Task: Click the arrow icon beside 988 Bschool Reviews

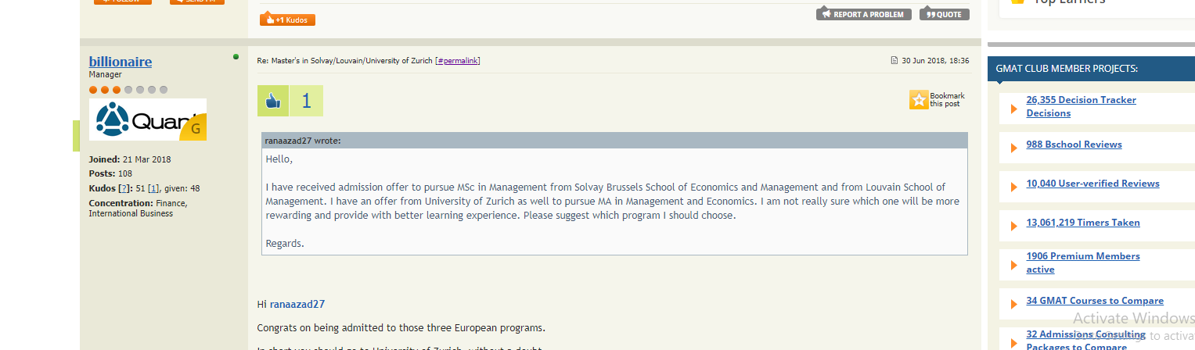Action: 1014,148
